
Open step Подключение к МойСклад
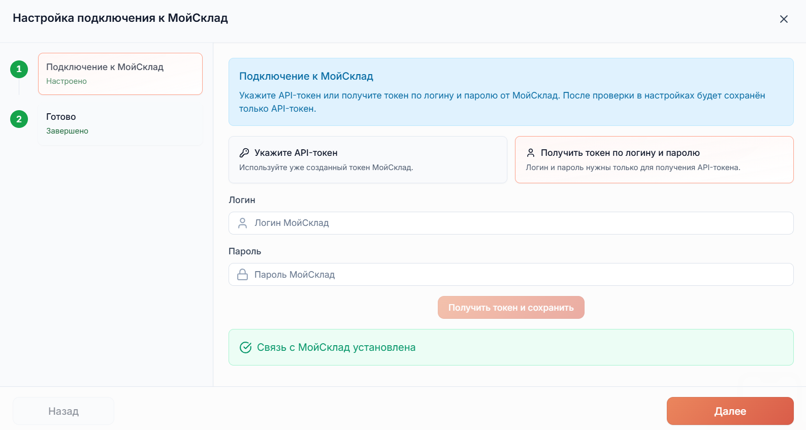coord(120,74)
